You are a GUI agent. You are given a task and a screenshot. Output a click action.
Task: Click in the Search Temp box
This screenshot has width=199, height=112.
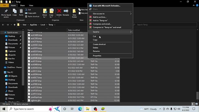(165, 25)
